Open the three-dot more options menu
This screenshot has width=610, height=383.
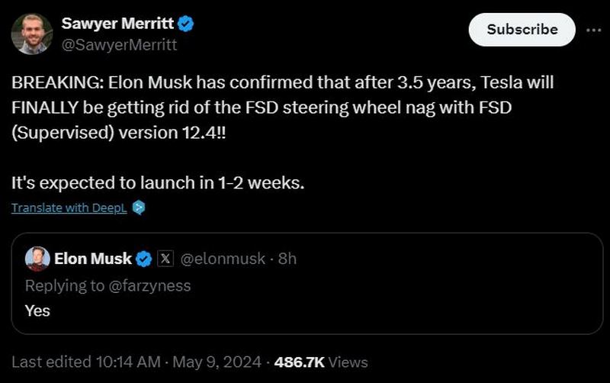coord(592,30)
